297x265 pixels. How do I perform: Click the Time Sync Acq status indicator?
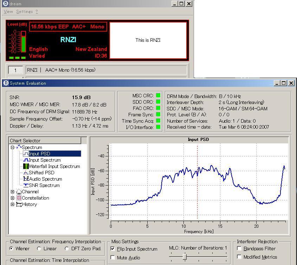158,121
